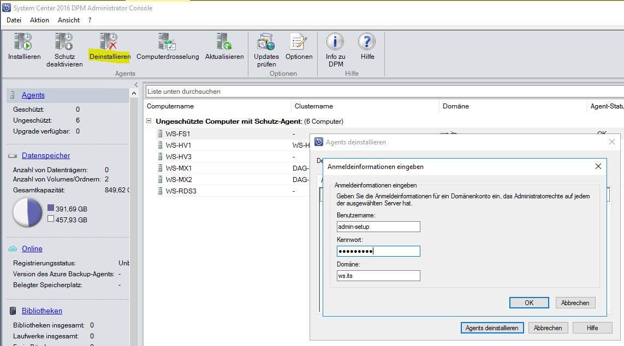This screenshot has width=624, height=346.
Task: Open the Bibliotheken link
Action: [x=42, y=311]
